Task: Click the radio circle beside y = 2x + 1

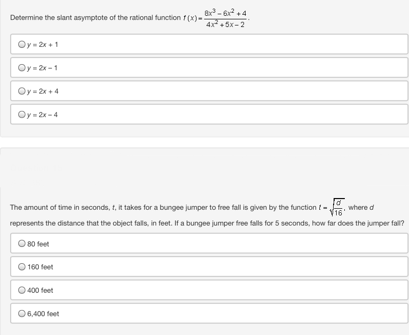Action: (x=21, y=44)
